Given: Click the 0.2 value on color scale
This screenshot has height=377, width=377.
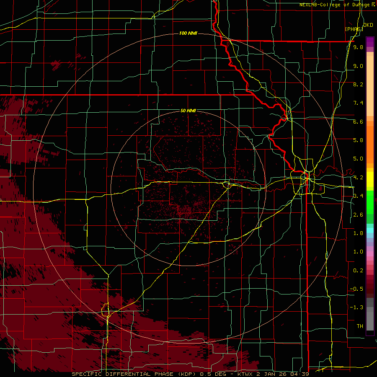Looking at the screenshot, I should click(358, 271).
